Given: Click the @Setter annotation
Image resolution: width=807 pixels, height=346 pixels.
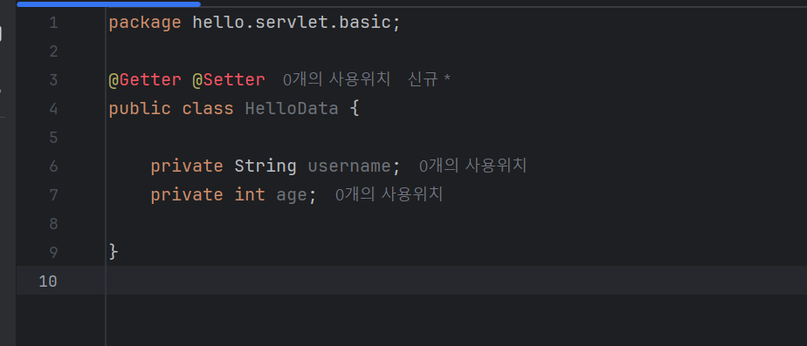Looking at the screenshot, I should coord(229,80).
